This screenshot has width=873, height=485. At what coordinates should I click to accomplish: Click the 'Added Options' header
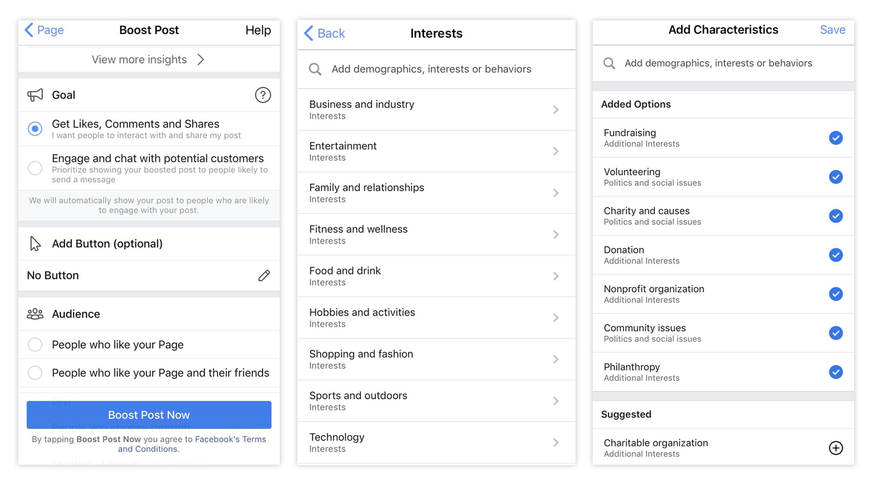click(636, 105)
